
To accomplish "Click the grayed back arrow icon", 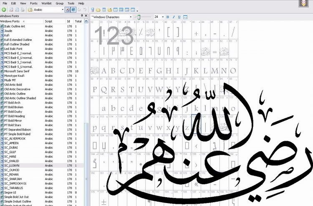I will click(79, 10).
